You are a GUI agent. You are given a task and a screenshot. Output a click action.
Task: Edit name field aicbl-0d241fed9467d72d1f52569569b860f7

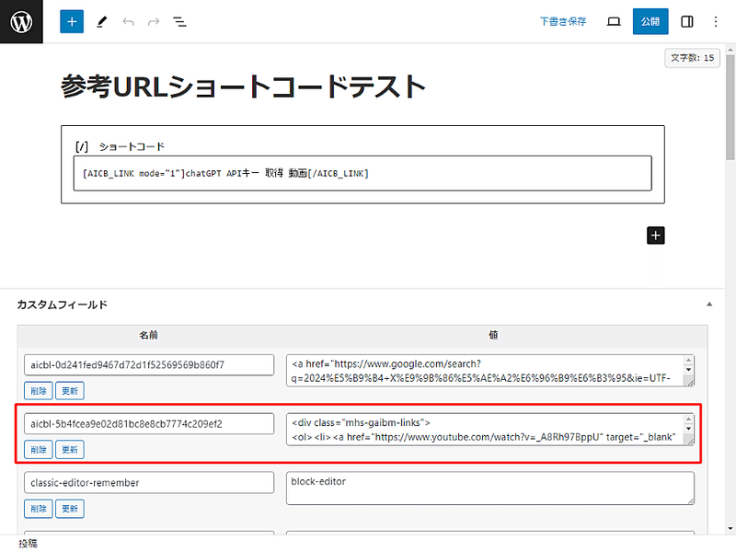149,364
